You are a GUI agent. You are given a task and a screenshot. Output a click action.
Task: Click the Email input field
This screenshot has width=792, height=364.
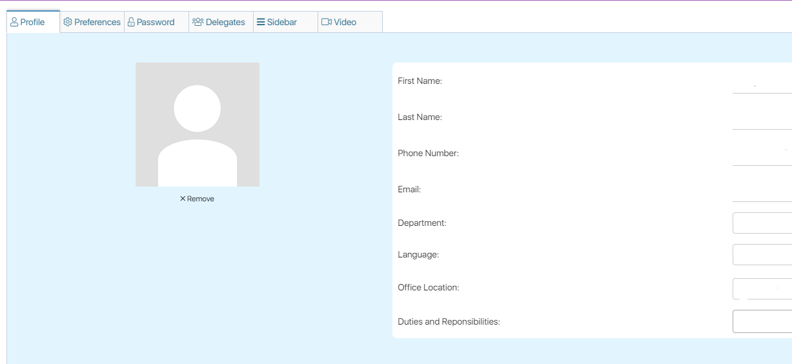point(762,192)
